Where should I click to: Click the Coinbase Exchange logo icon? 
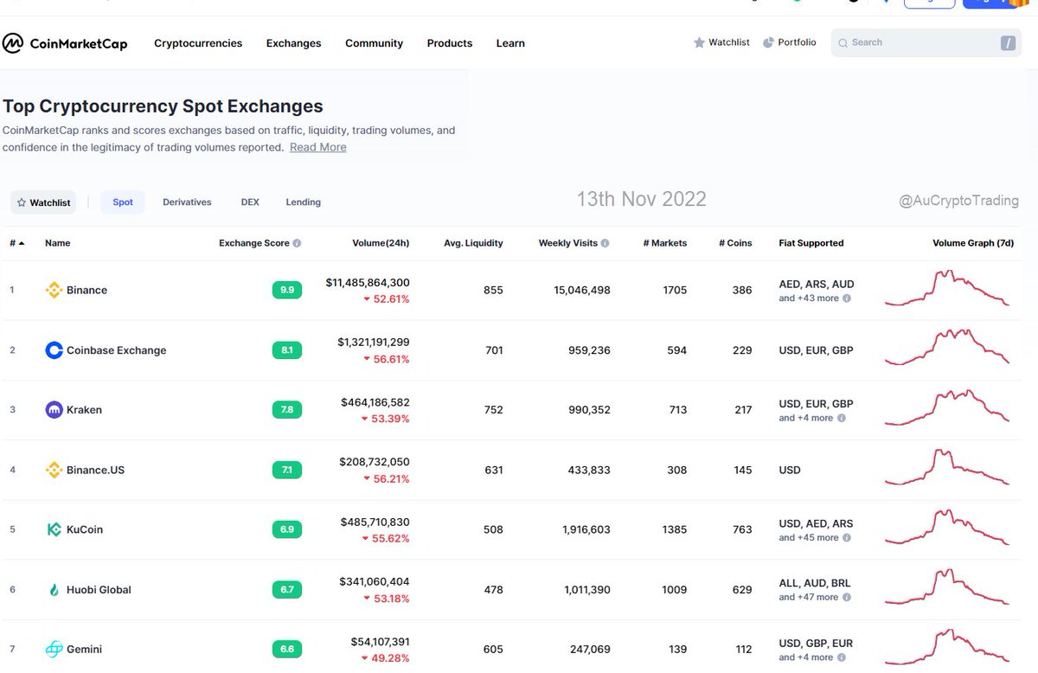(54, 350)
